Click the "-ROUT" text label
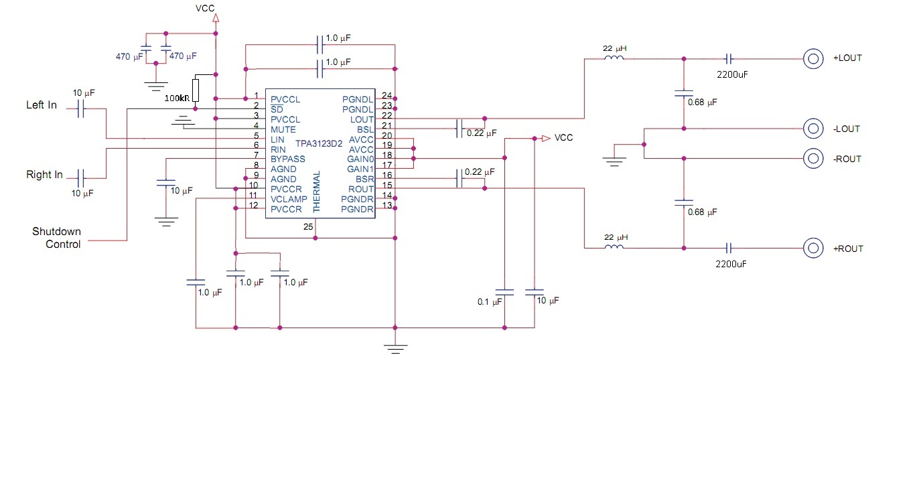Viewport: 917px width, 501px height. pos(847,159)
